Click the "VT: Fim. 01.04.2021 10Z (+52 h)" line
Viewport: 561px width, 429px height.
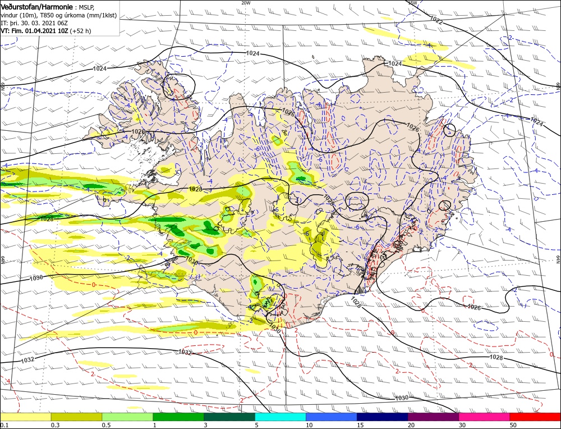(x=46, y=31)
